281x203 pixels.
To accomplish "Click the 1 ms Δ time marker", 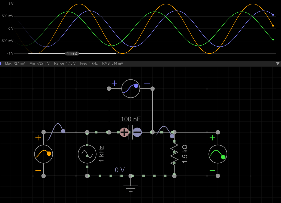I will 72,53.
